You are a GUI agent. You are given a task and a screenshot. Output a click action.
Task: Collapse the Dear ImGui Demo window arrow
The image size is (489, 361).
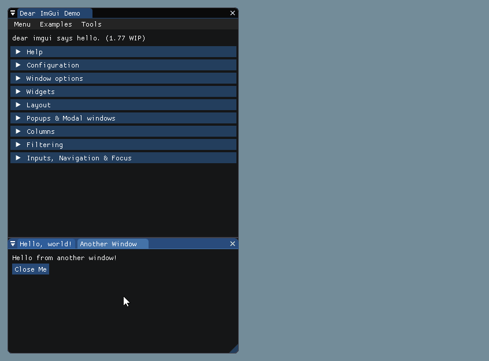(x=13, y=13)
